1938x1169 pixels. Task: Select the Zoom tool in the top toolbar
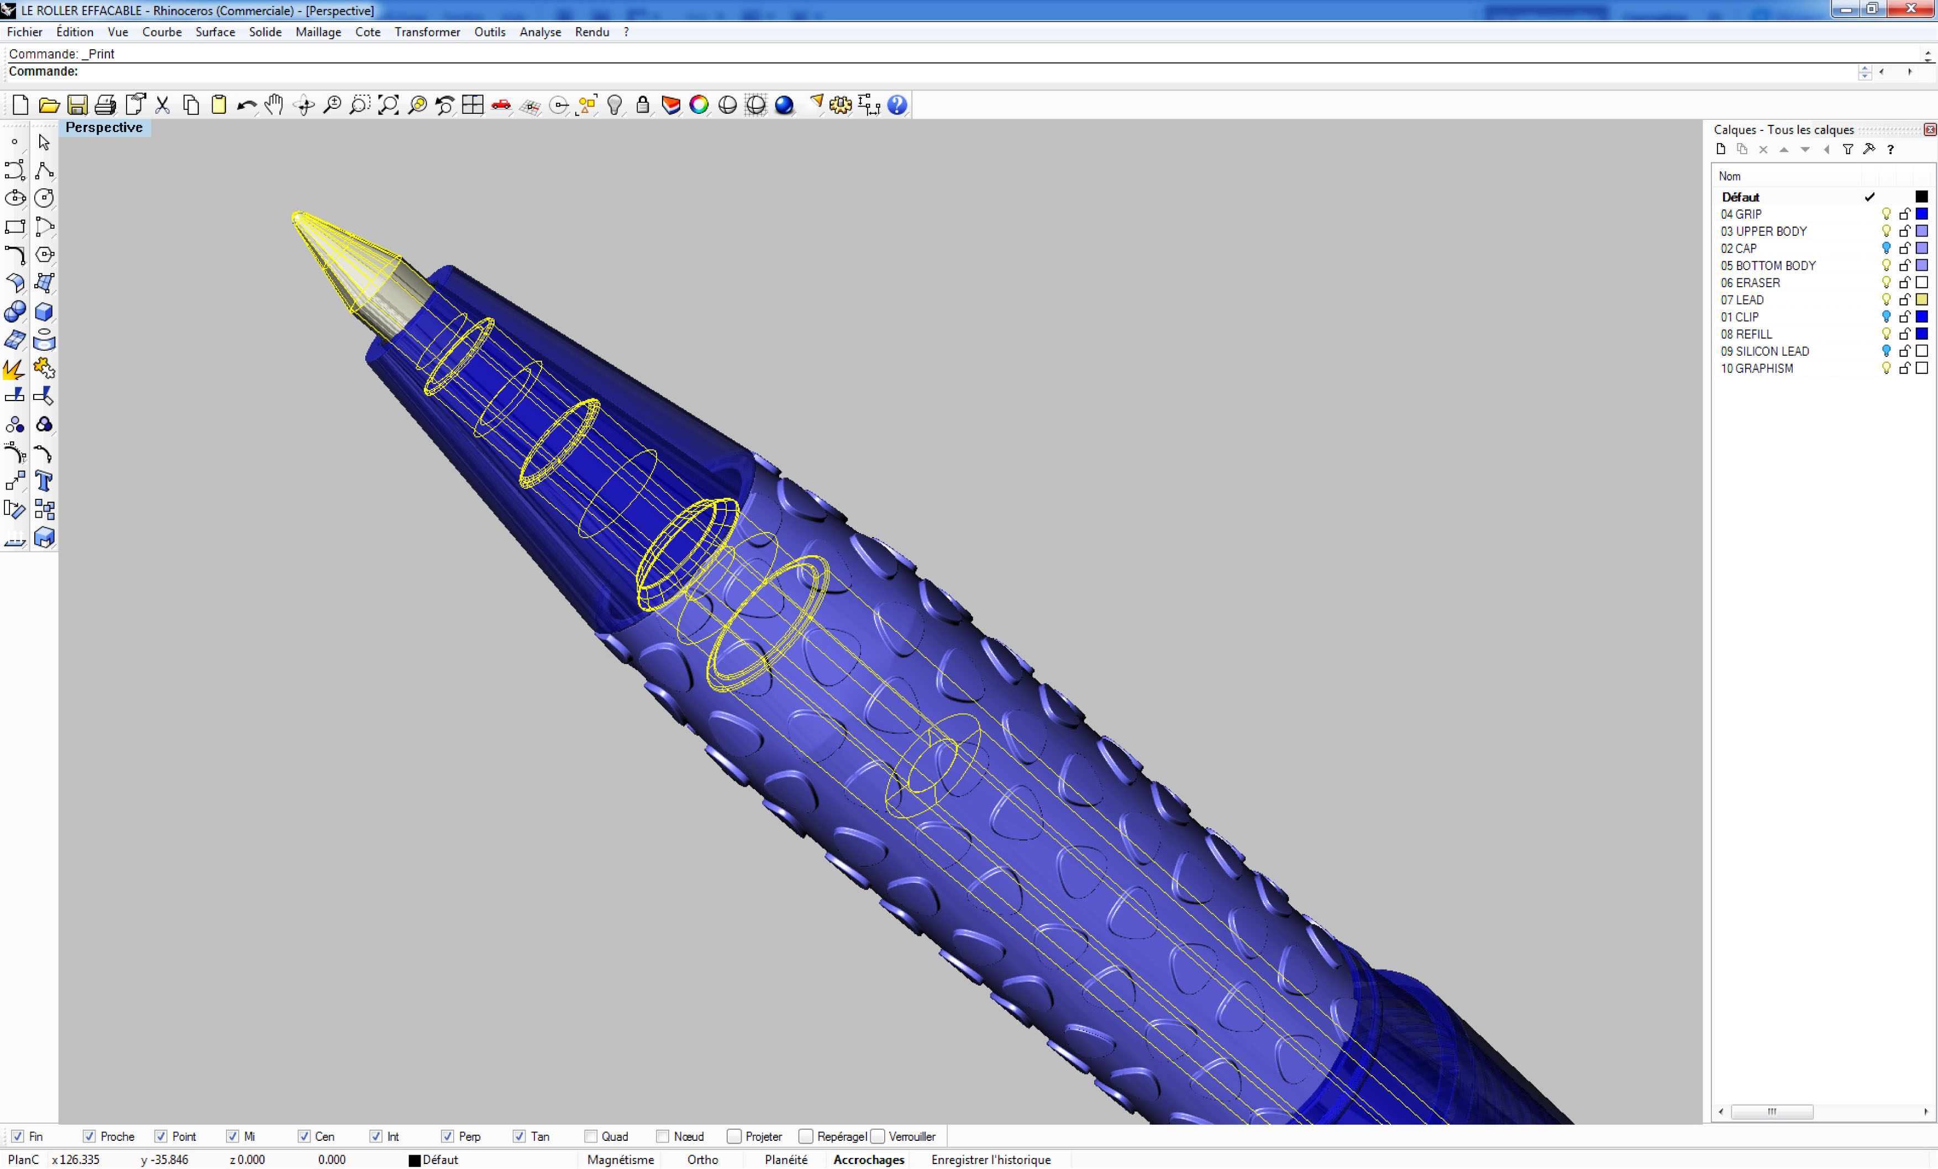[331, 104]
